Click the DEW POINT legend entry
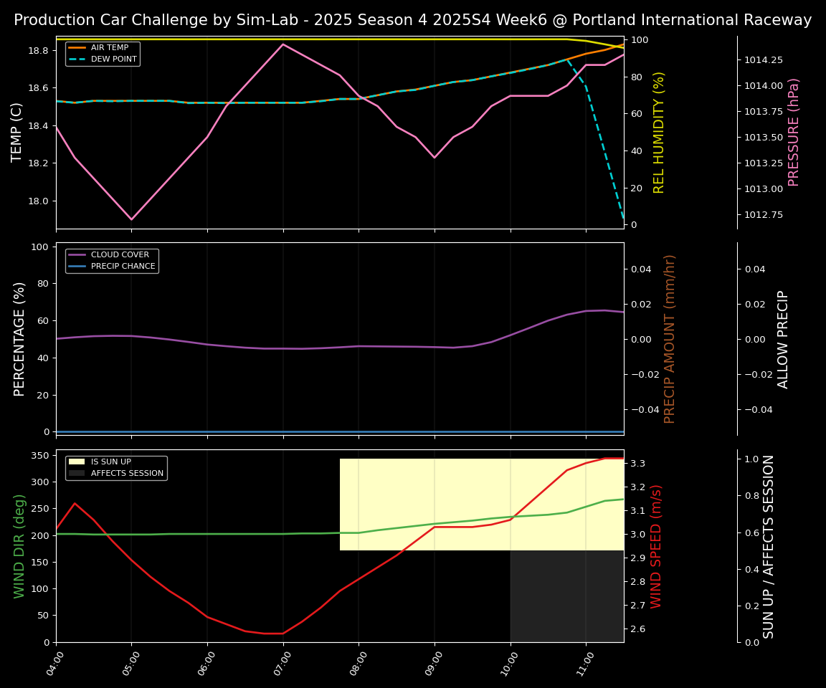The height and width of the screenshot is (688, 826). coord(113,59)
